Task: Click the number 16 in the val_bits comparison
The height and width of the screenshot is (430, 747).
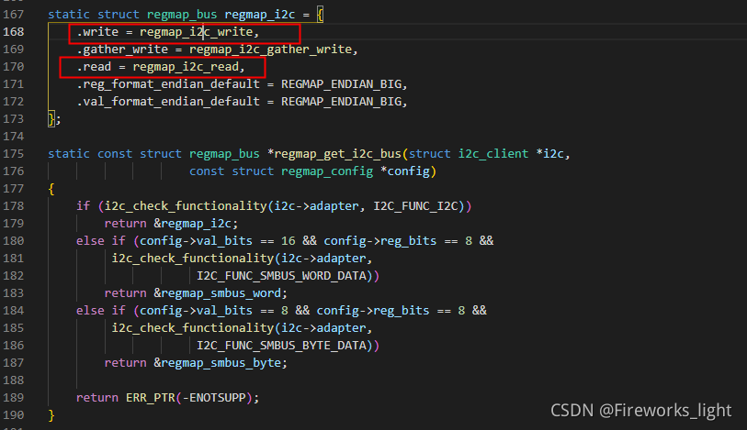Action: [289, 241]
